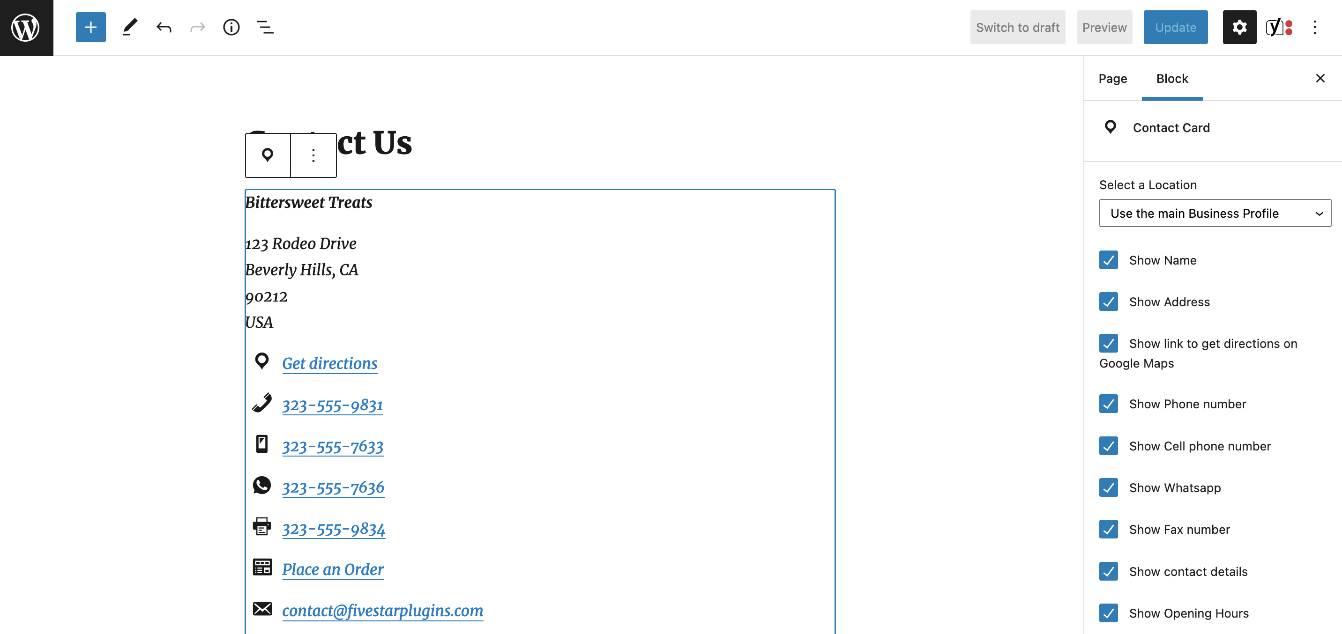Viewport: 1342px width, 634px height.
Task: Click the add new block plus icon
Action: pos(90,27)
